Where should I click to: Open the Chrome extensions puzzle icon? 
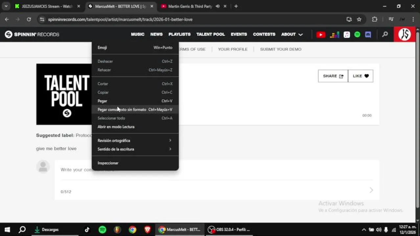375,19
